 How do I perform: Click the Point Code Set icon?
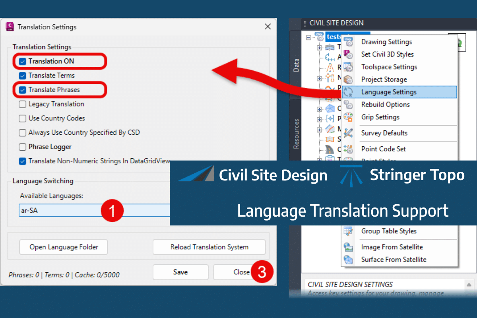(x=349, y=149)
